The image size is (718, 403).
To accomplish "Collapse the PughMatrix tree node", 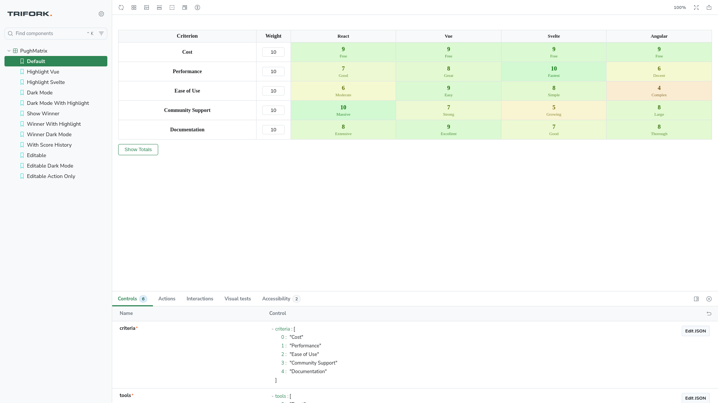I will click(x=9, y=51).
